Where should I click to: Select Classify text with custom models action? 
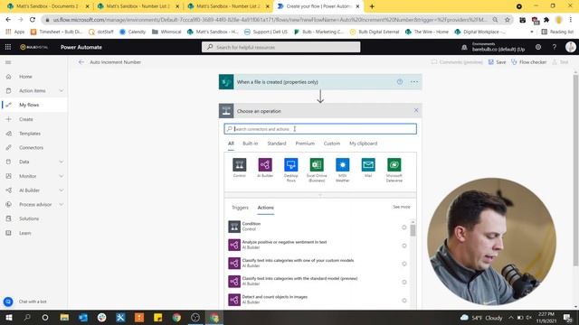coord(318,263)
